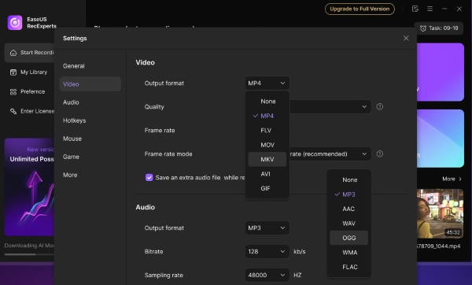
Task: Choose OGG audio format
Action: tap(348, 238)
